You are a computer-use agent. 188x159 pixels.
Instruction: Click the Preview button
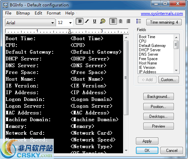[158, 126]
